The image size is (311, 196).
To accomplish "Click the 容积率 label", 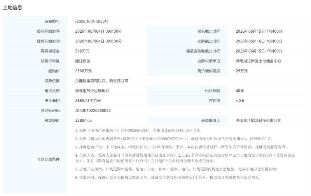I will tap(215, 101).
